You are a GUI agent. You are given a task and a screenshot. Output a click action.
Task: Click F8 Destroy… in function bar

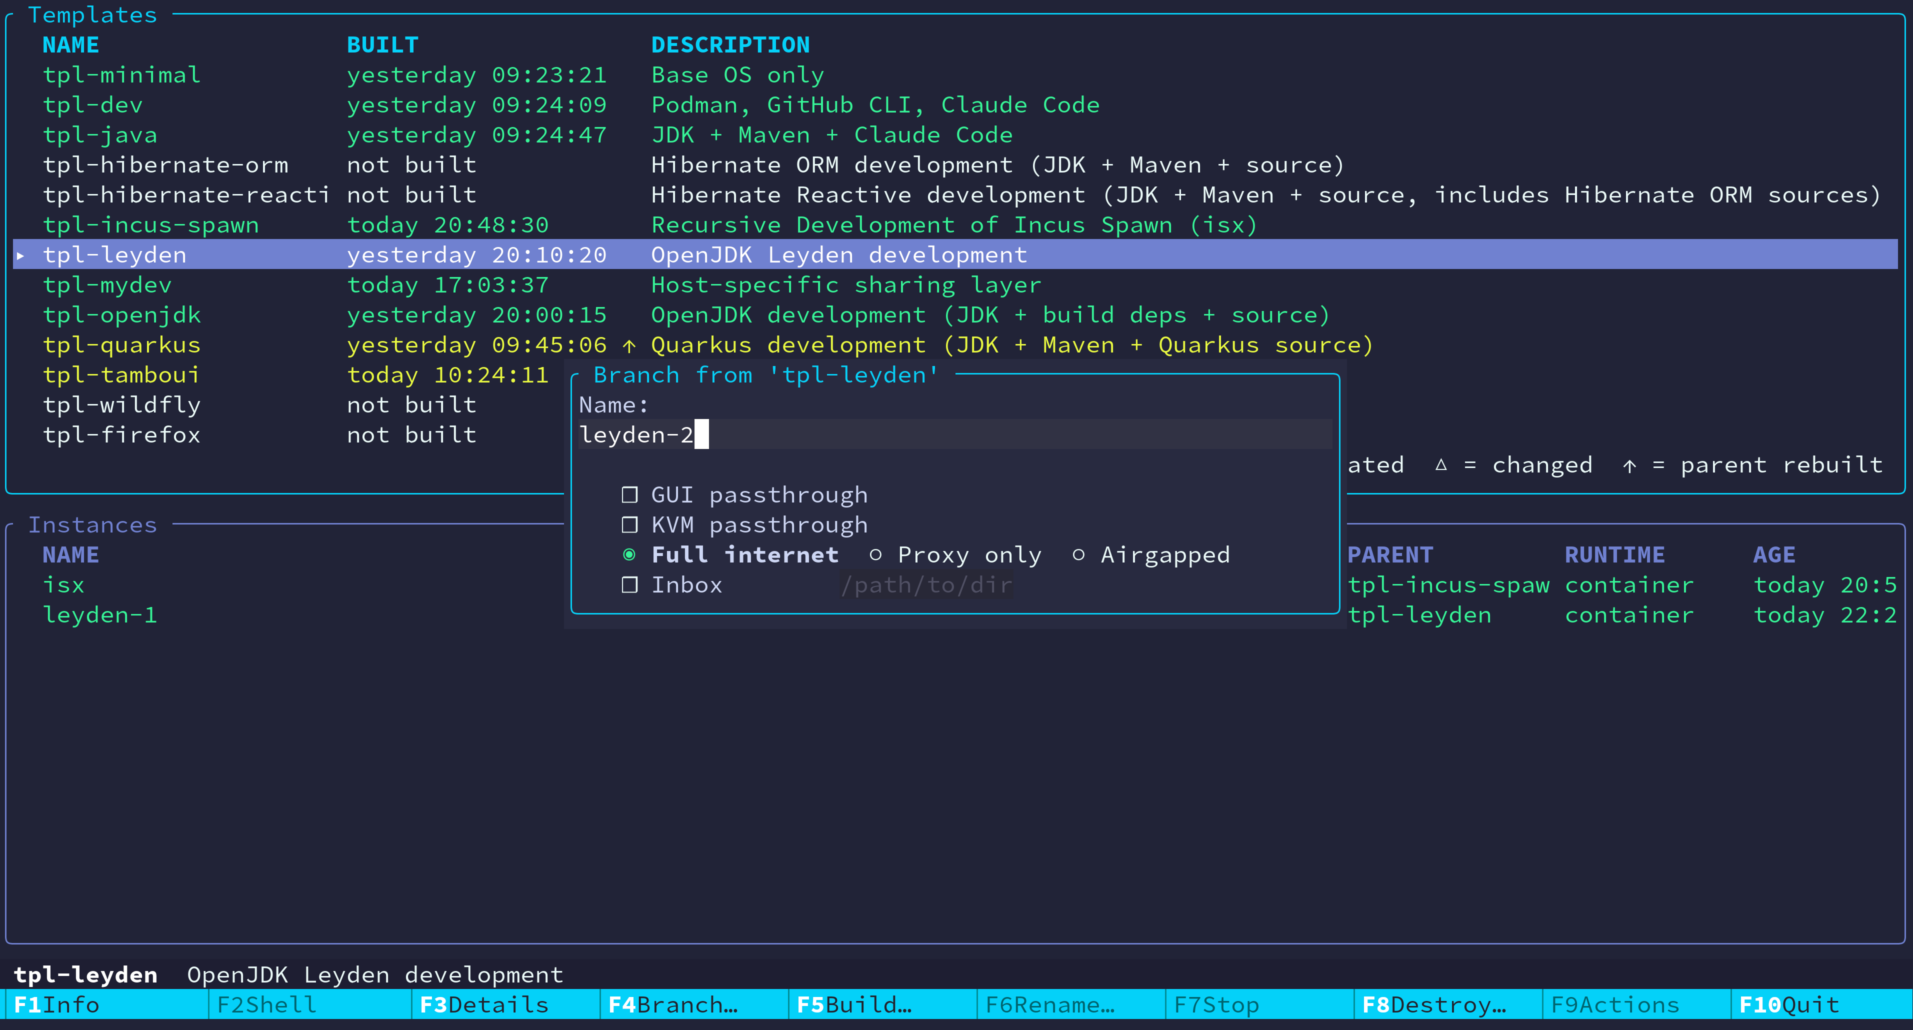[1448, 1005]
